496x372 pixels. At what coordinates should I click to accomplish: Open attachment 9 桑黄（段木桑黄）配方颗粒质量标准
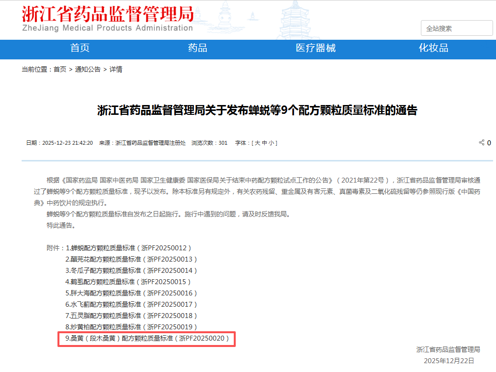(147, 339)
